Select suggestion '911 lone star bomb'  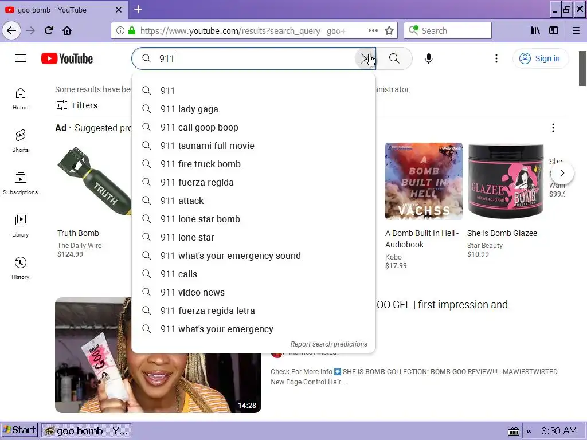pyautogui.click(x=253, y=219)
